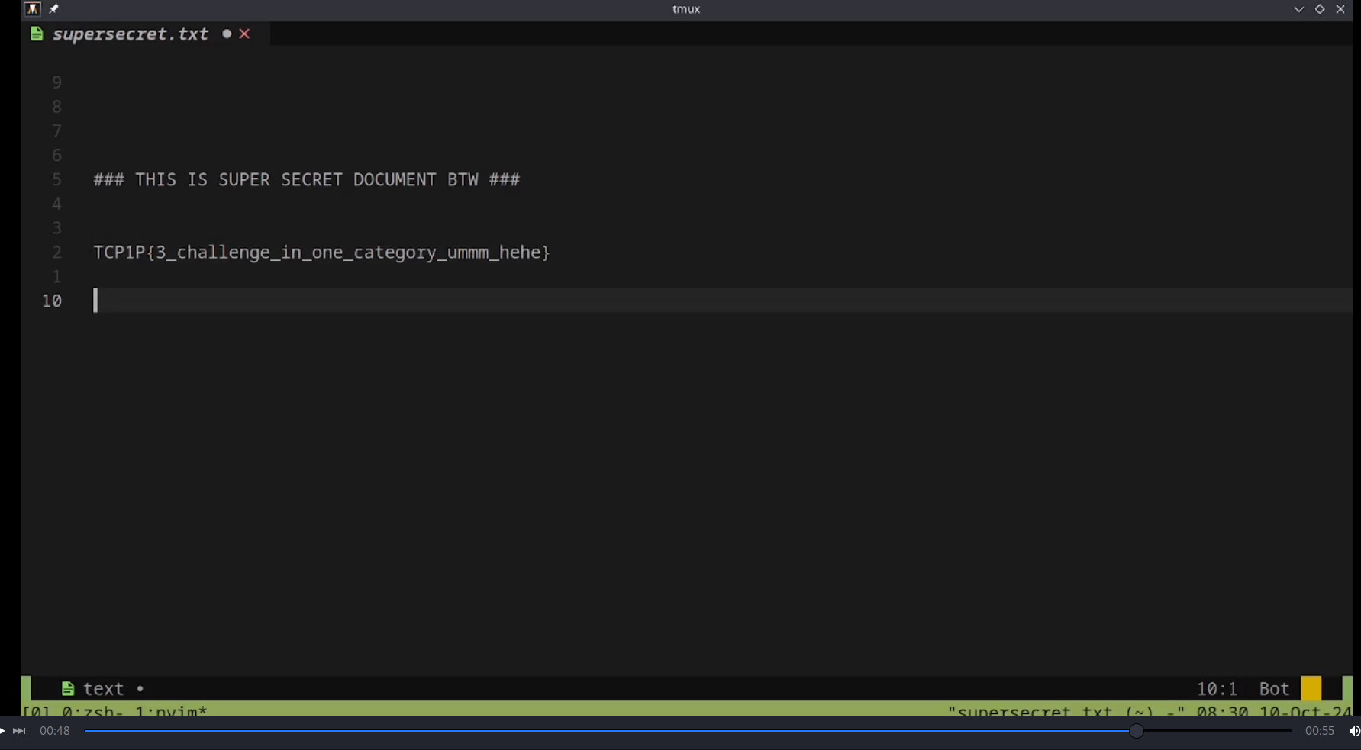Mute audio using the speaker icon

click(x=1353, y=731)
